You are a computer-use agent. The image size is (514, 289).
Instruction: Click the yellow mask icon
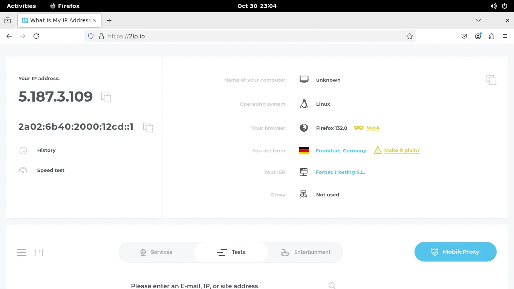359,128
